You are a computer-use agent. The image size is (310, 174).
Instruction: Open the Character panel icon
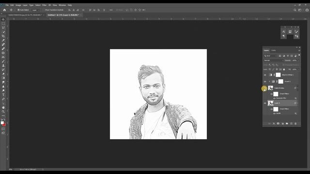click(284, 31)
